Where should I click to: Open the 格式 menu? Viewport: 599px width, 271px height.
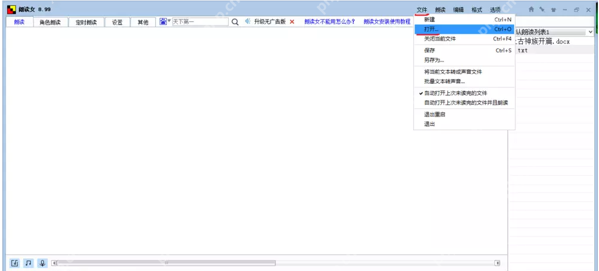click(477, 10)
